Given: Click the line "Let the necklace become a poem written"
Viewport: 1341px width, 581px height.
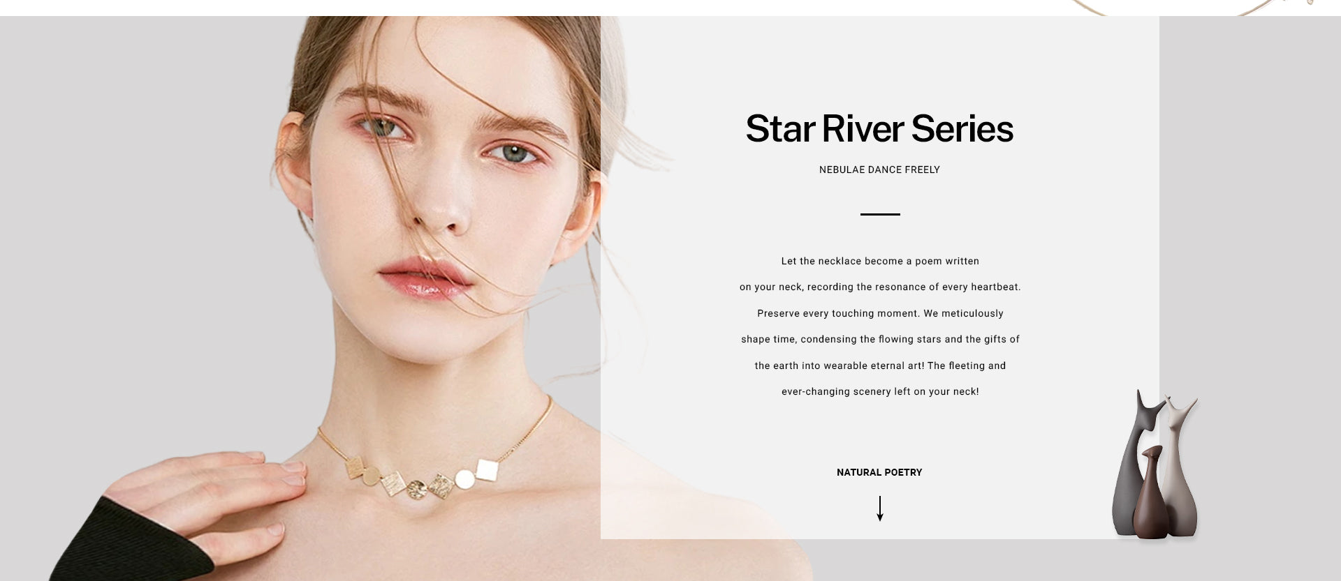Looking at the screenshot, I should 880,261.
